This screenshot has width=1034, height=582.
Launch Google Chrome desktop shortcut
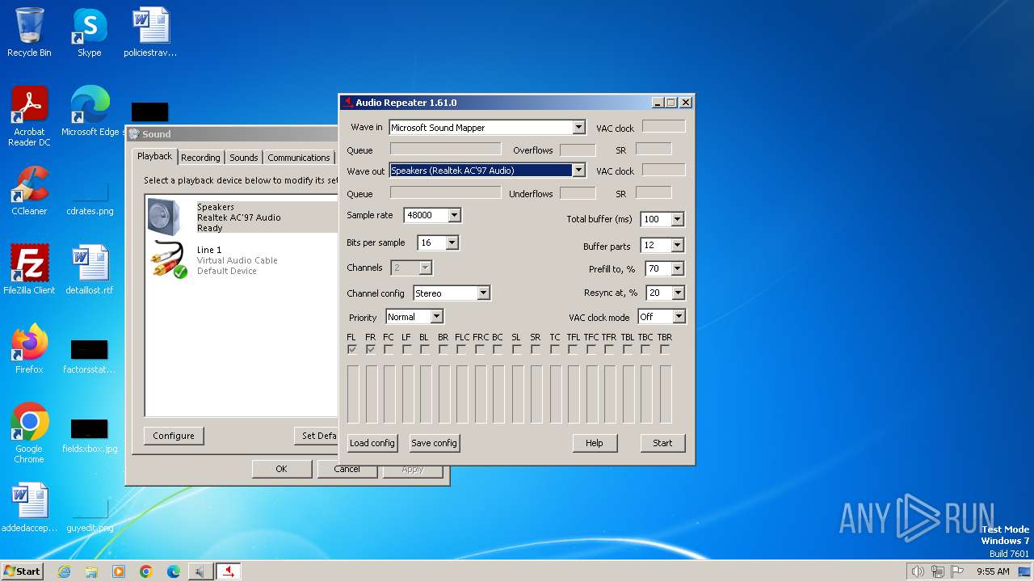(29, 433)
